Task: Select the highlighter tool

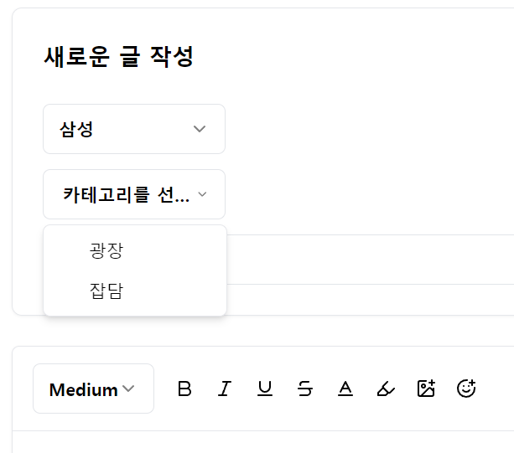Action: 386,389
